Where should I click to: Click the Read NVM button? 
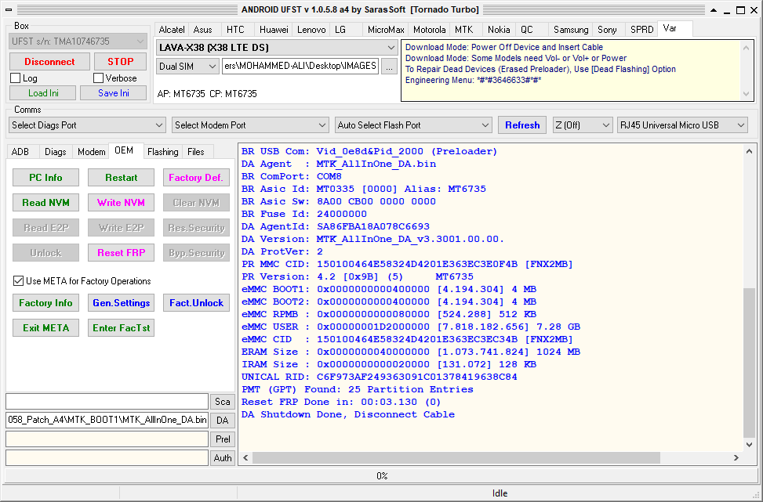(x=45, y=203)
